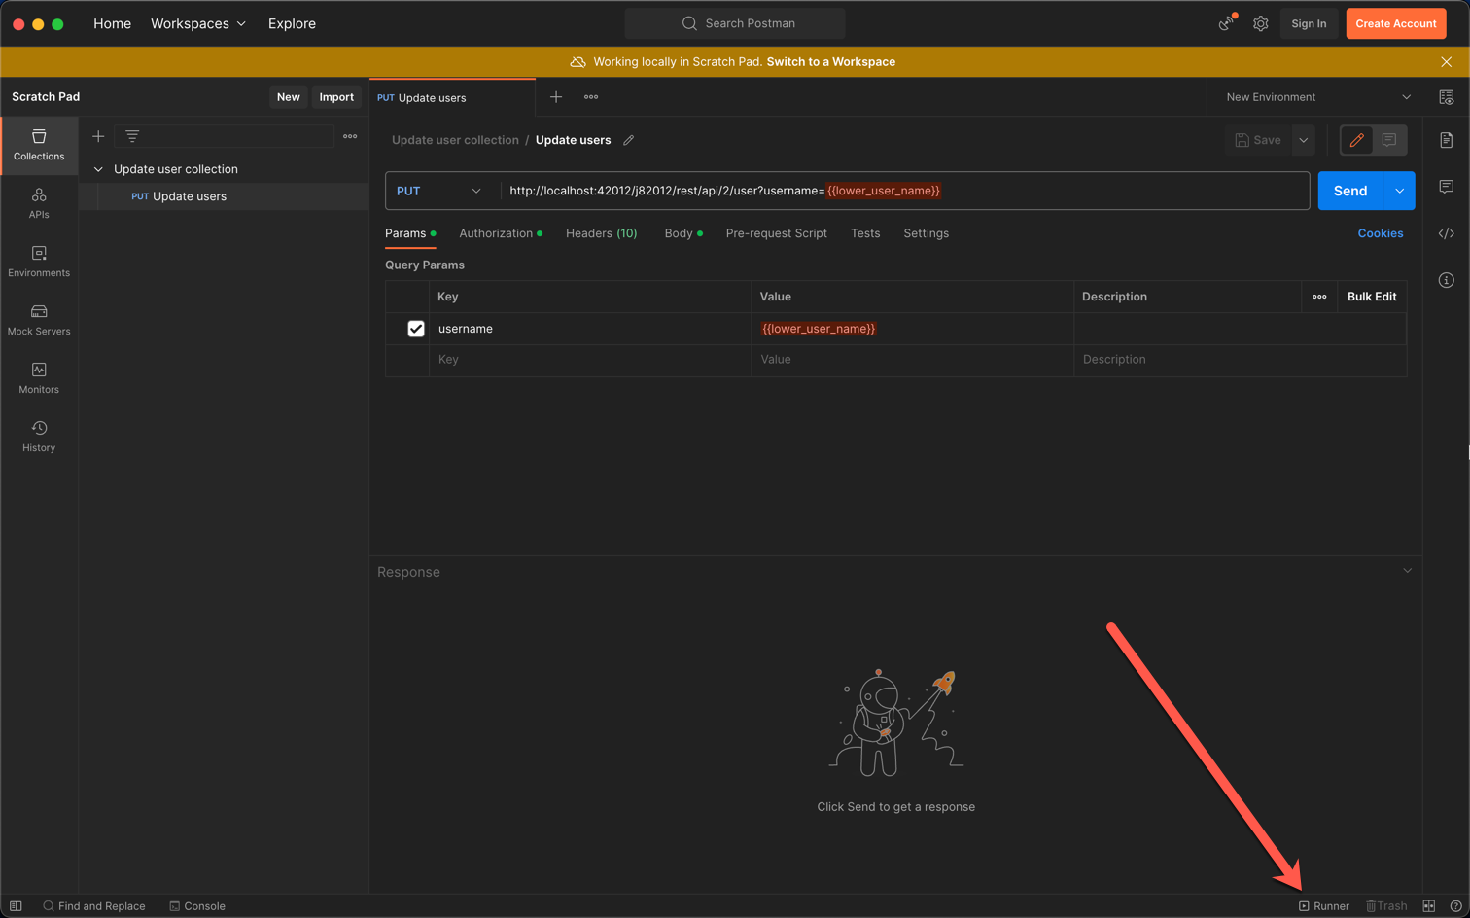This screenshot has width=1470, height=918.
Task: Open the Collections sidebar panel
Action: [39, 145]
